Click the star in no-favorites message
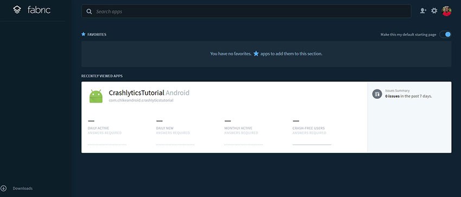 point(256,54)
